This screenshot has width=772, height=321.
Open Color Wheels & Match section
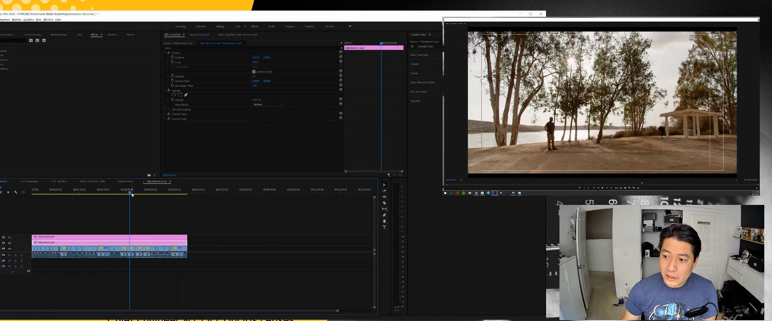[423, 82]
